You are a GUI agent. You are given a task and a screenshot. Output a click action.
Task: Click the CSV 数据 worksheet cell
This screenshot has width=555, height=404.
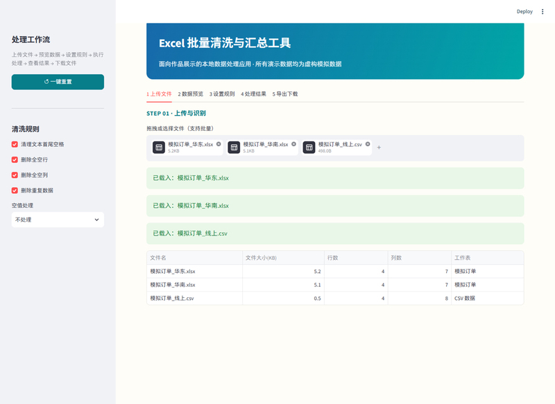click(488, 298)
